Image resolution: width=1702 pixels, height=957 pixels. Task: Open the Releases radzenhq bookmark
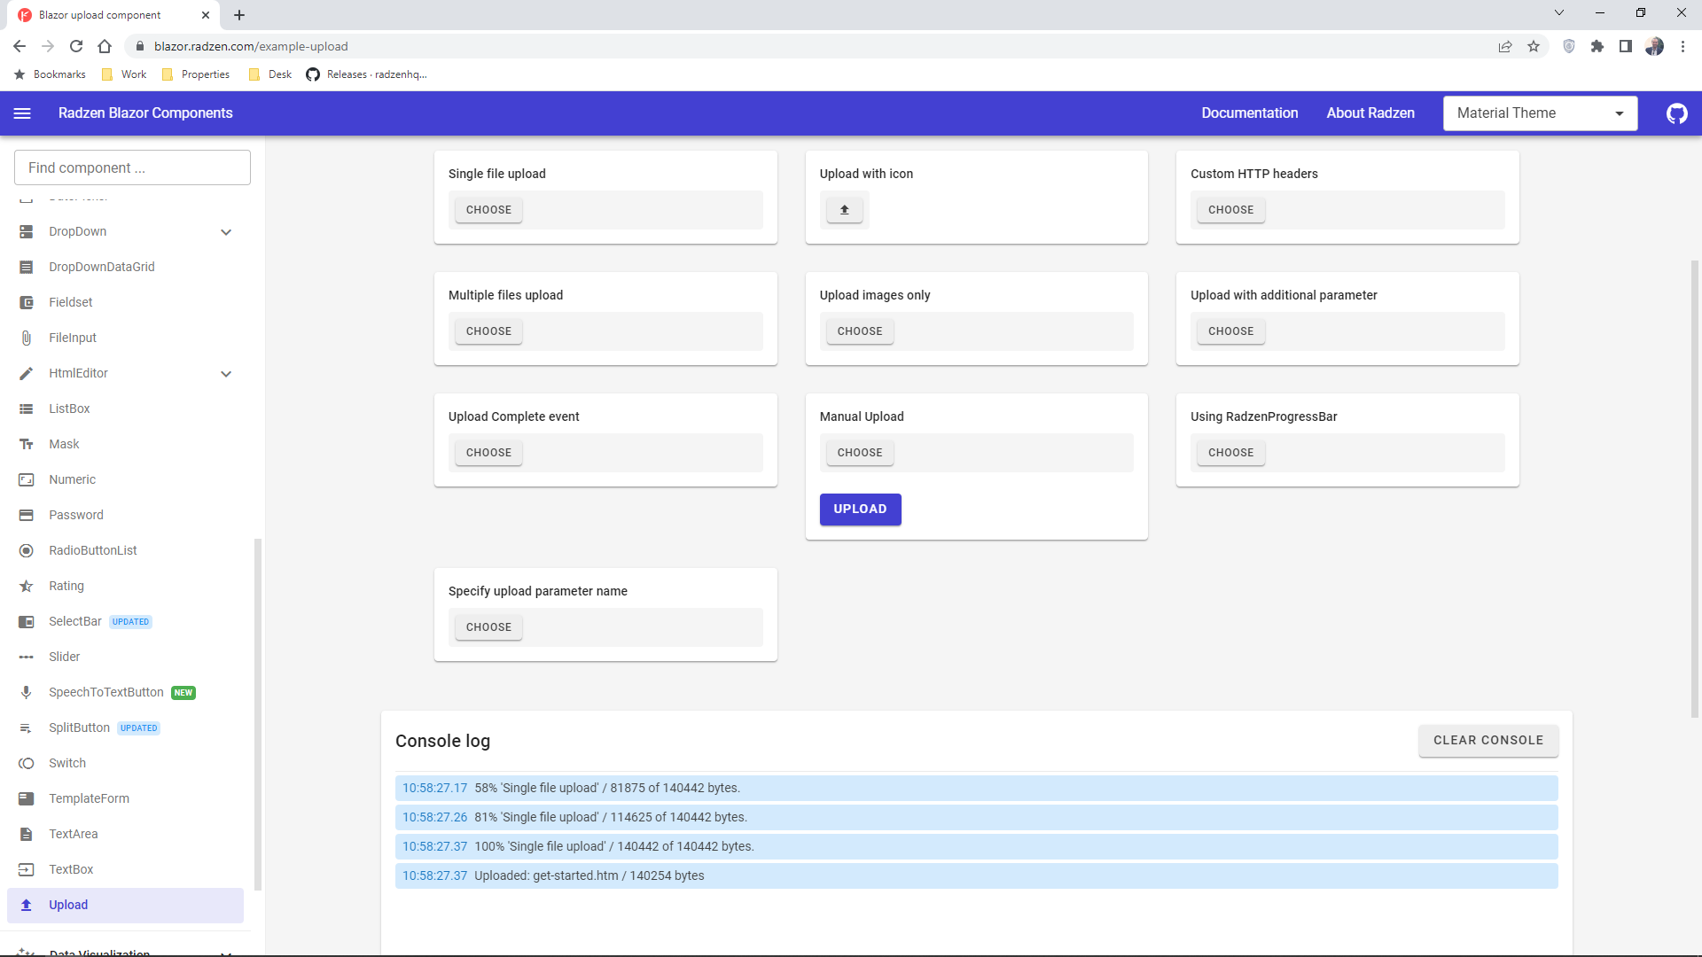point(367,74)
